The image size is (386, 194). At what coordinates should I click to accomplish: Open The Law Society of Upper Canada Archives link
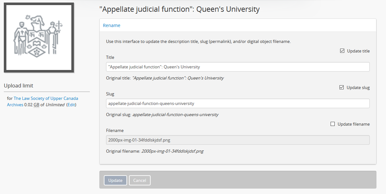[46, 99]
